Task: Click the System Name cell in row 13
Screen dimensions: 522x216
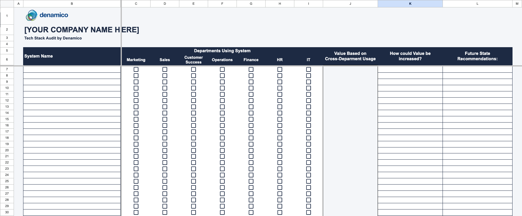Action: click(72, 107)
